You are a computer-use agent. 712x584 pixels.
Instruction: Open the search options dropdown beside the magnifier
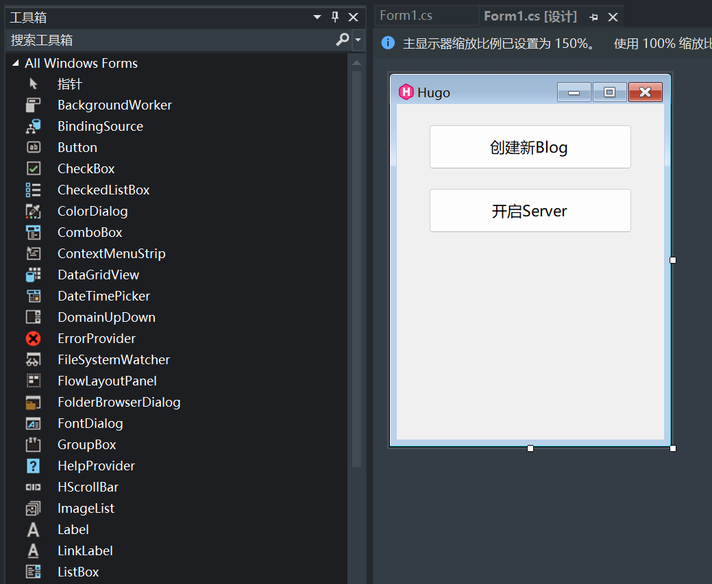pyautogui.click(x=357, y=41)
